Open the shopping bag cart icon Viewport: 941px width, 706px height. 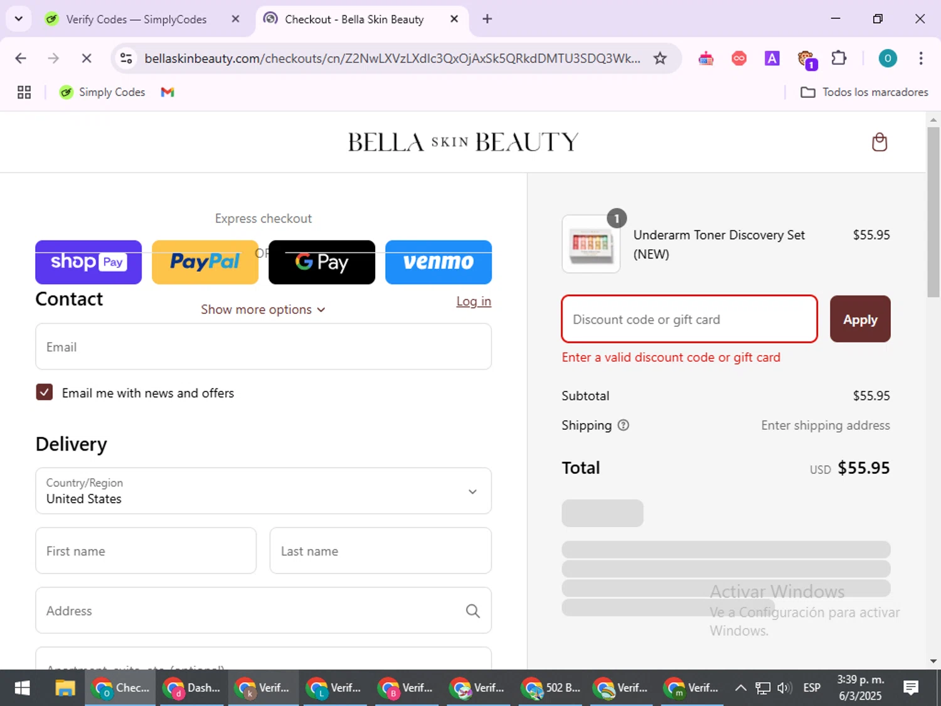coord(880,142)
